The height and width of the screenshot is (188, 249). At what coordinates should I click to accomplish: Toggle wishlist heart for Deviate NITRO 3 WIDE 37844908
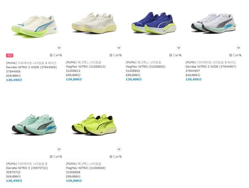pyautogui.click(x=59, y=48)
